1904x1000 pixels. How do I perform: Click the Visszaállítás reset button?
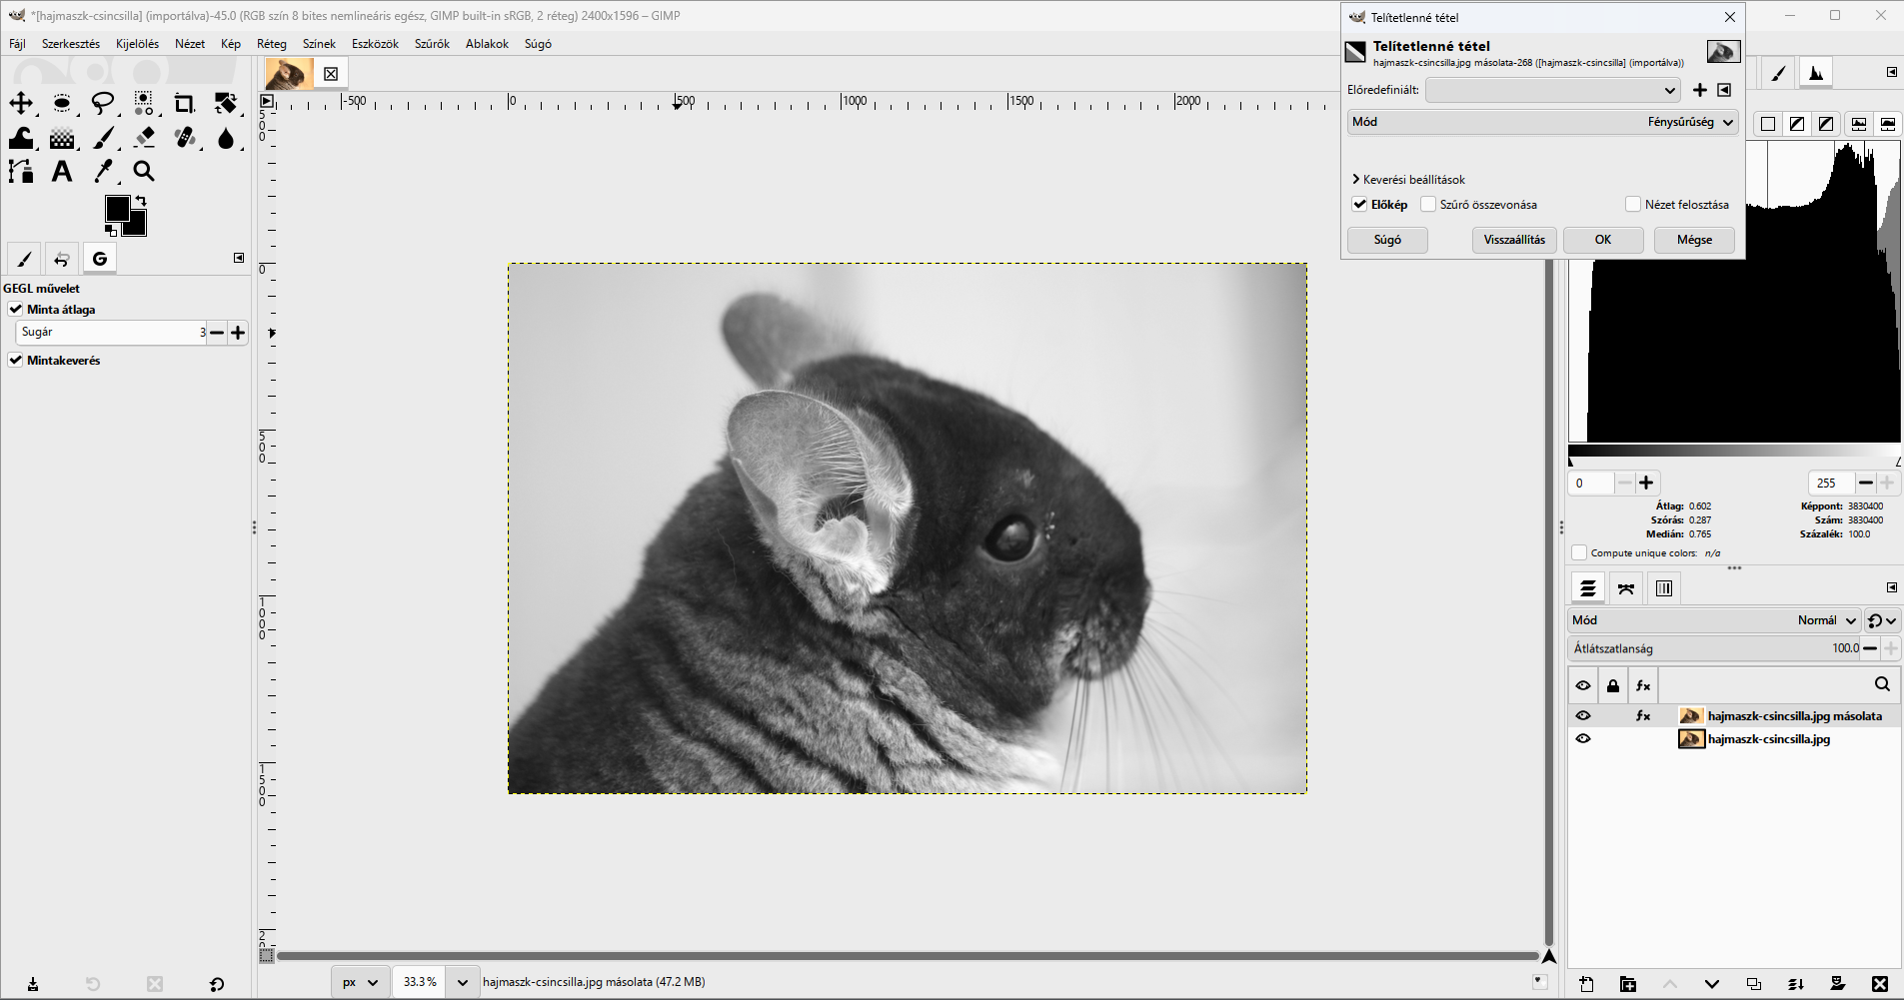point(1514,240)
